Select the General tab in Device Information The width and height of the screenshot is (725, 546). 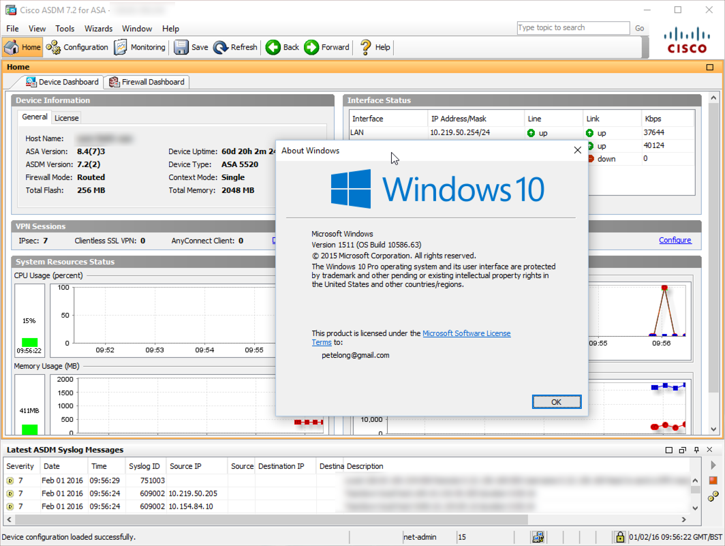(35, 117)
